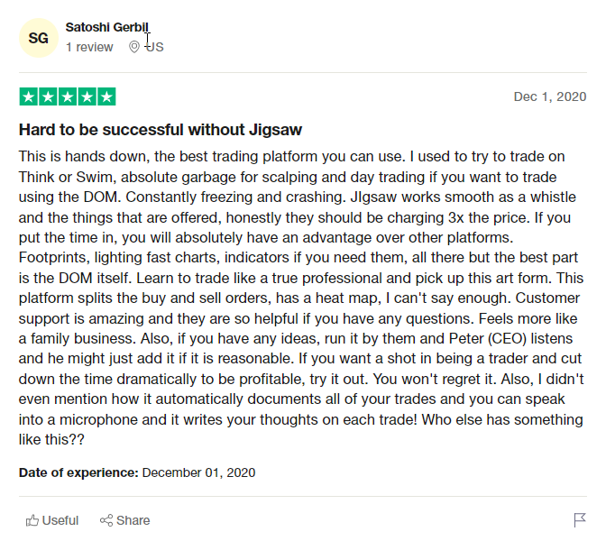Open 'Hard to be successful without Jigsaw' title

coord(161,130)
